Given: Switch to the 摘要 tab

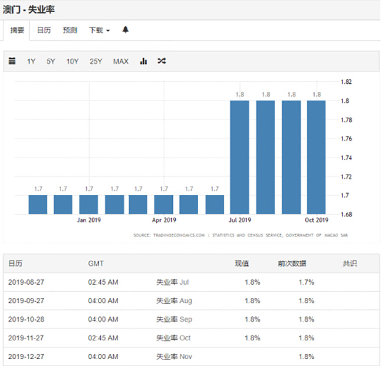Looking at the screenshot, I should (17, 30).
